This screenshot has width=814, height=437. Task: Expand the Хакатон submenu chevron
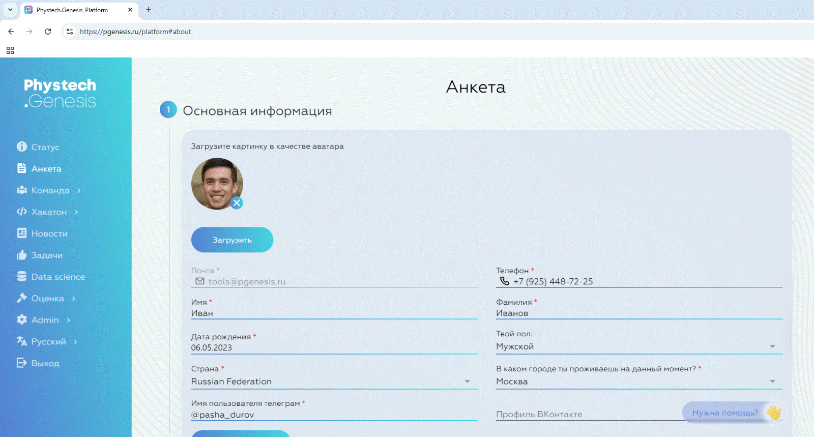pyautogui.click(x=76, y=212)
